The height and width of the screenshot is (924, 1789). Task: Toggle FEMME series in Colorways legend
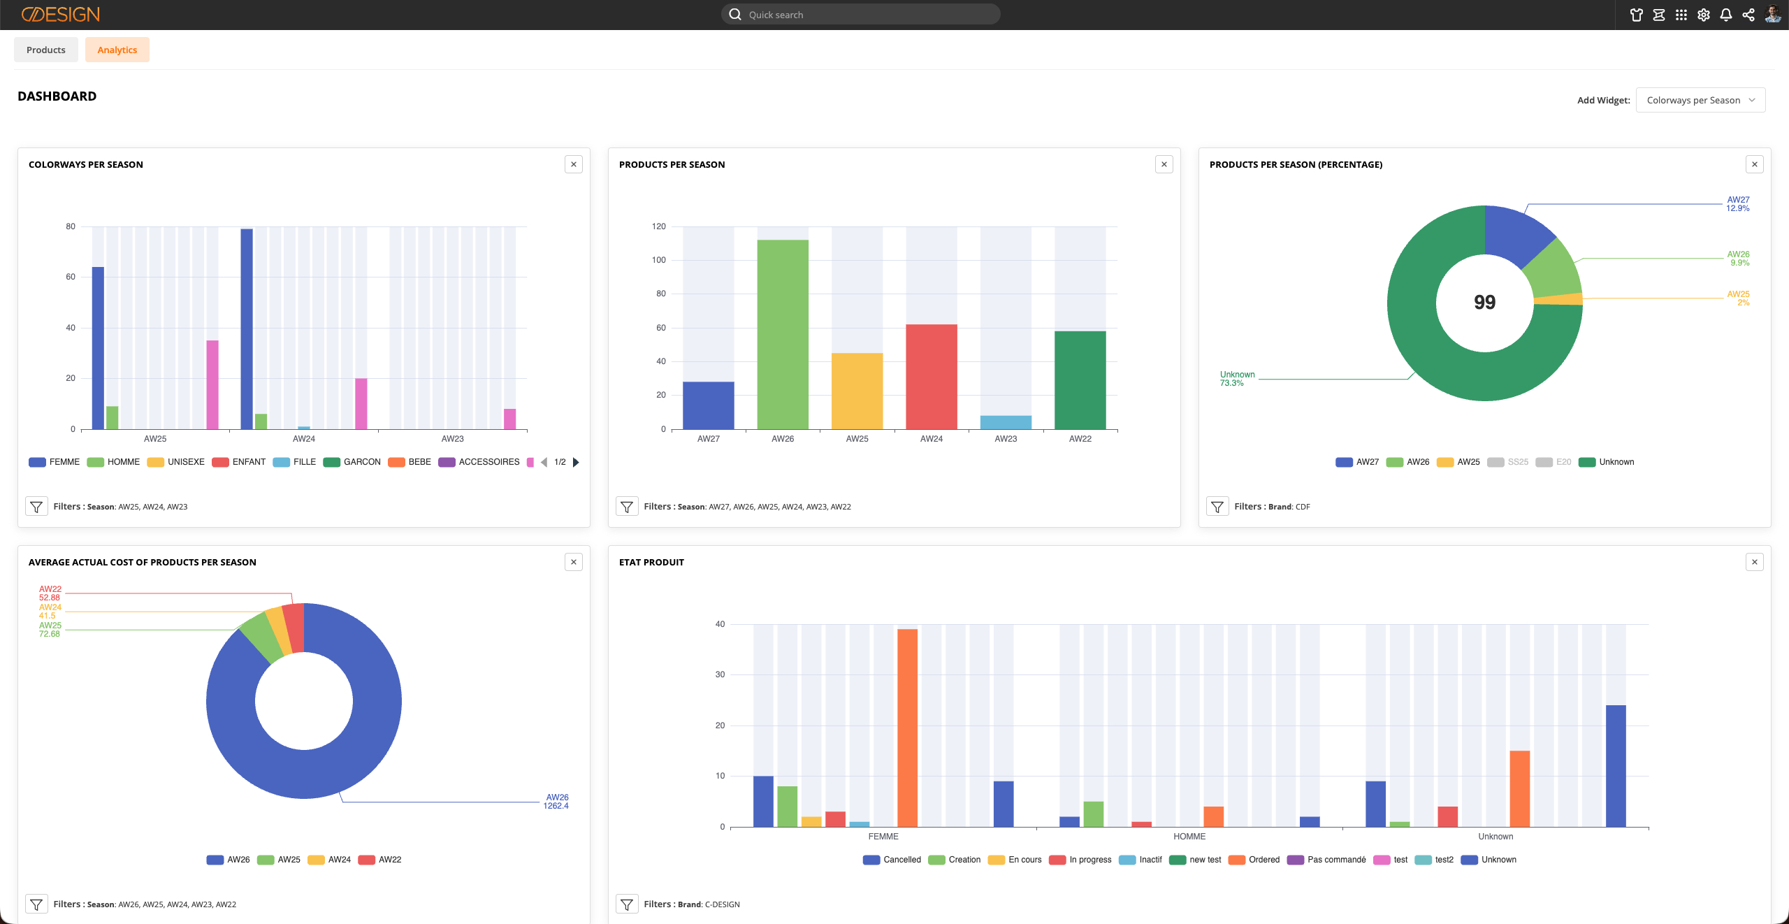click(x=55, y=462)
